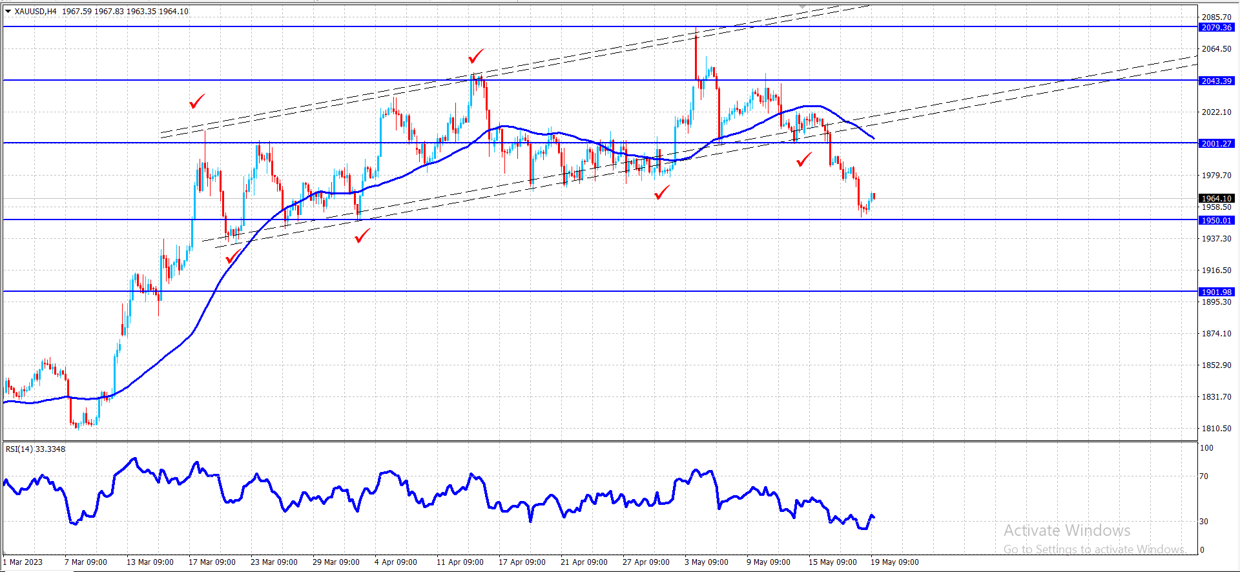
Task: Select the 2043.39 horizontal line price tag
Action: pyautogui.click(x=1217, y=81)
